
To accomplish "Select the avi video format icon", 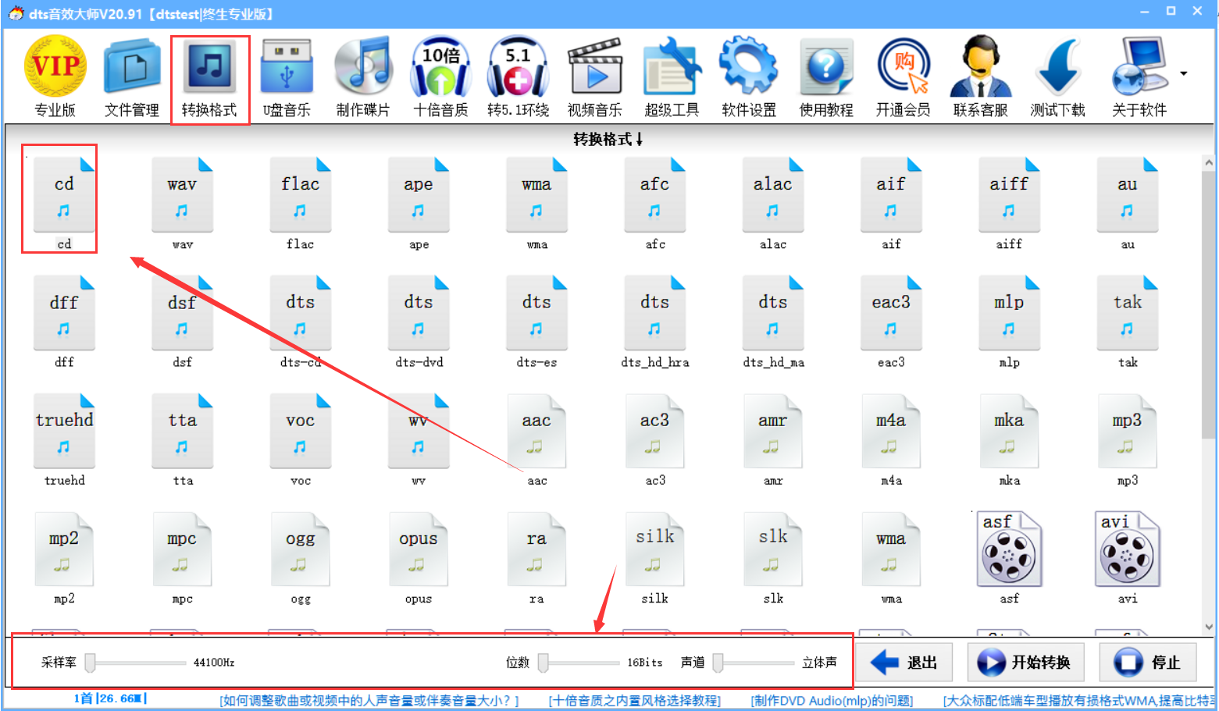I will (1127, 557).
